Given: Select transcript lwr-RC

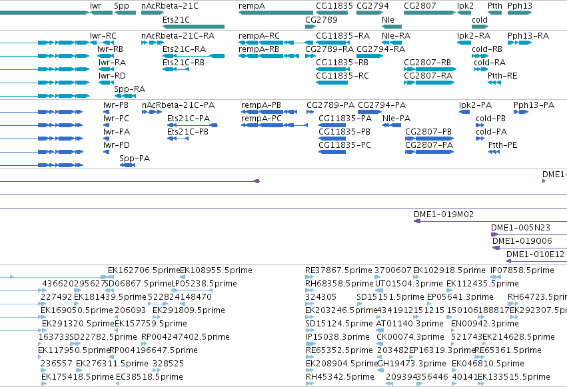Looking at the screenshot, I should pos(101,43).
